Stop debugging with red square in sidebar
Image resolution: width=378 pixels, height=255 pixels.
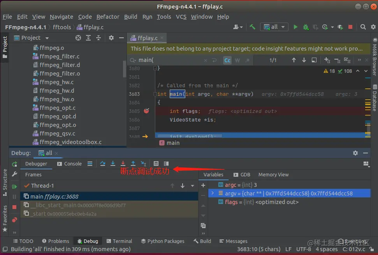(x=14, y=207)
